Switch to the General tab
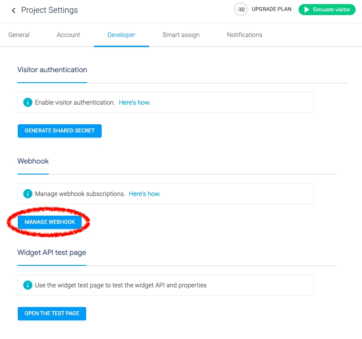This screenshot has width=362, height=339. click(x=19, y=35)
